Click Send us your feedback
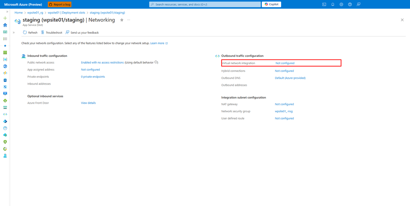The image size is (410, 206). [82, 32]
